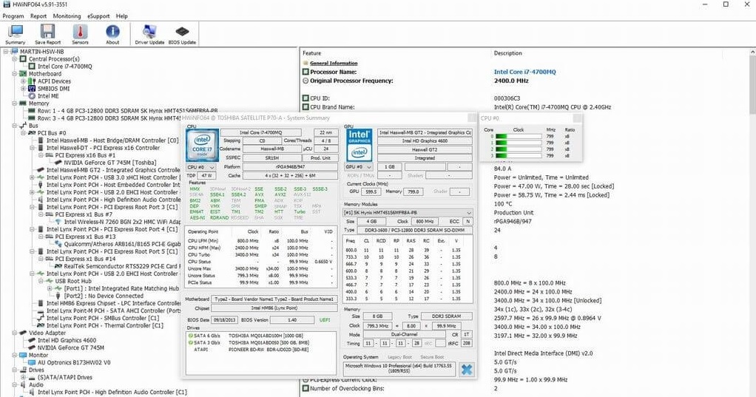The image size is (756, 397).
Task: Collapse the Monitor tree node
Action: (x=15, y=355)
